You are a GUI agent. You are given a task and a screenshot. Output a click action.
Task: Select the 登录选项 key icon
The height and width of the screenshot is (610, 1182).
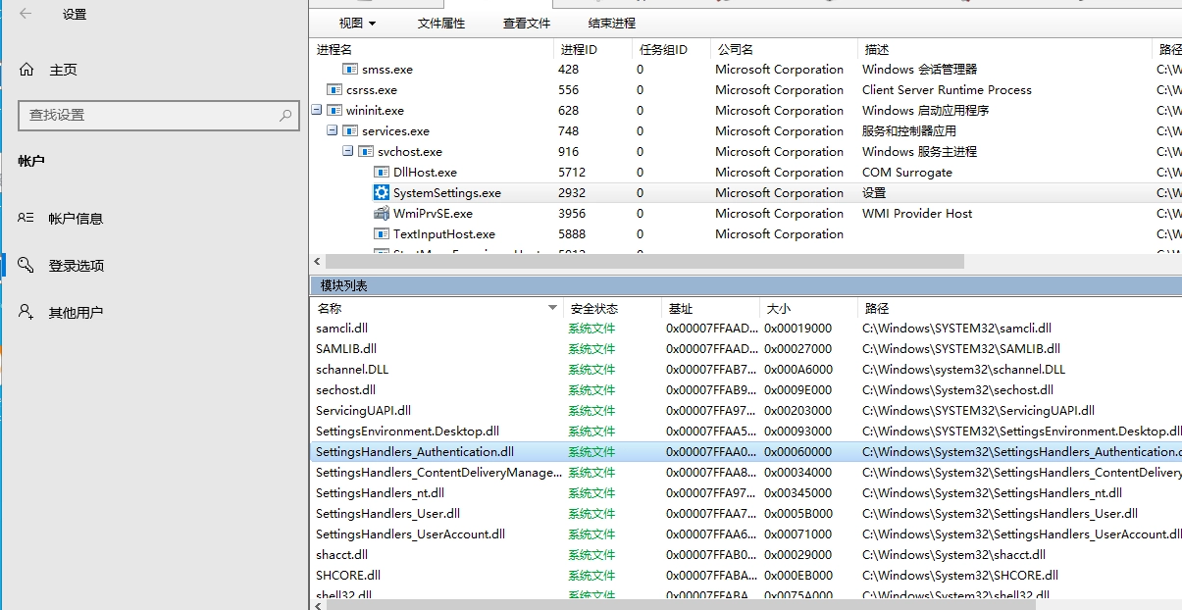pos(26,266)
